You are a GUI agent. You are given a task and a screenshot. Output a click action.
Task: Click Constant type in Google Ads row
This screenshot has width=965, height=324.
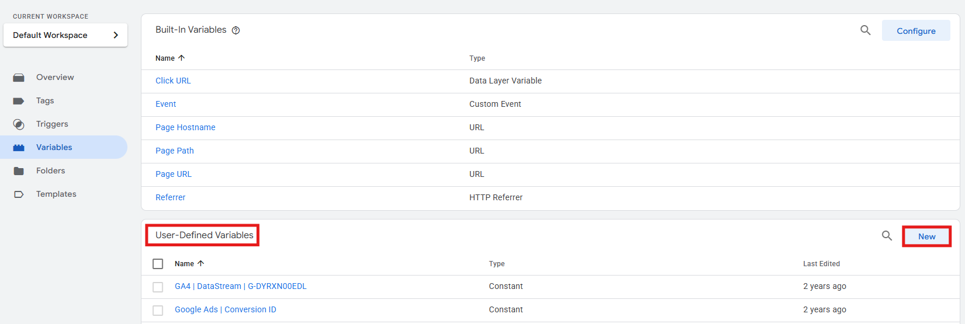pos(506,309)
